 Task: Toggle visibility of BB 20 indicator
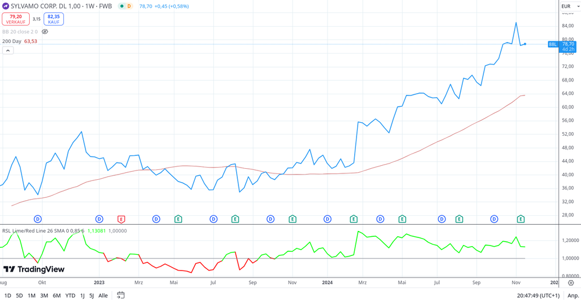(45, 32)
